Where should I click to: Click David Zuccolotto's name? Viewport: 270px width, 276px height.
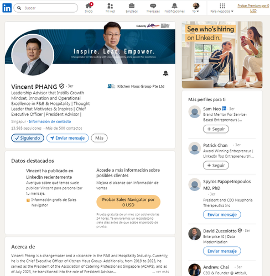(x=220, y=231)
